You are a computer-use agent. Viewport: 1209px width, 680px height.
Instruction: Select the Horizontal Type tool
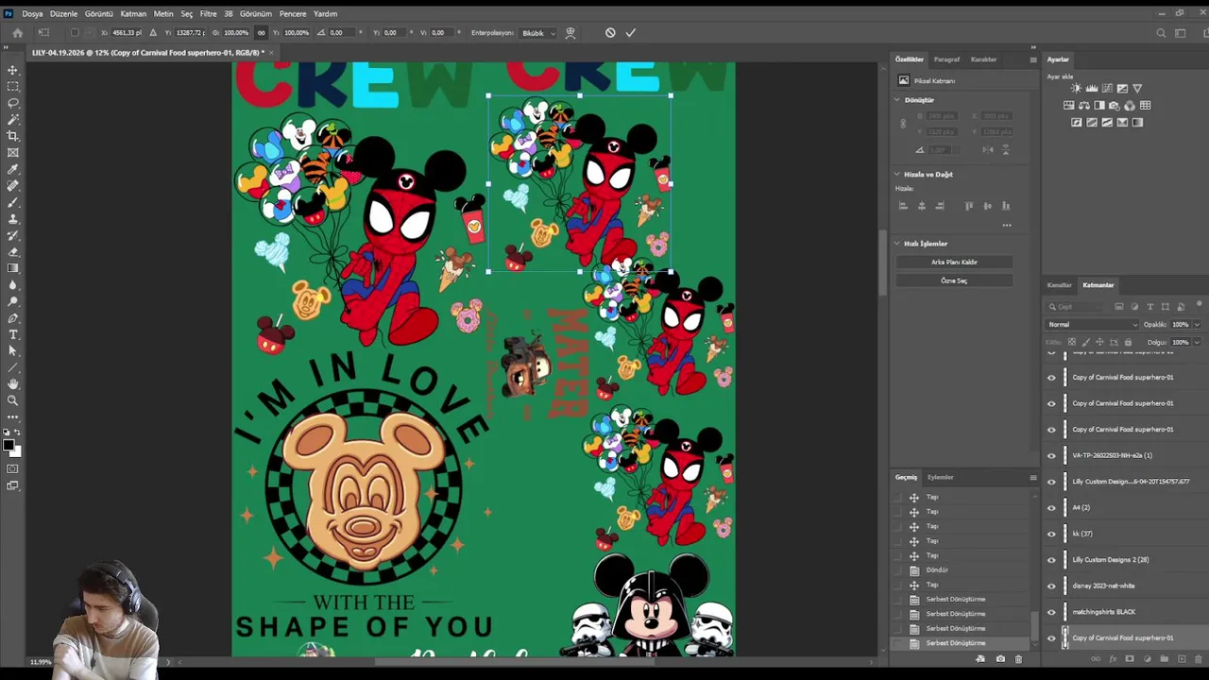click(12, 334)
